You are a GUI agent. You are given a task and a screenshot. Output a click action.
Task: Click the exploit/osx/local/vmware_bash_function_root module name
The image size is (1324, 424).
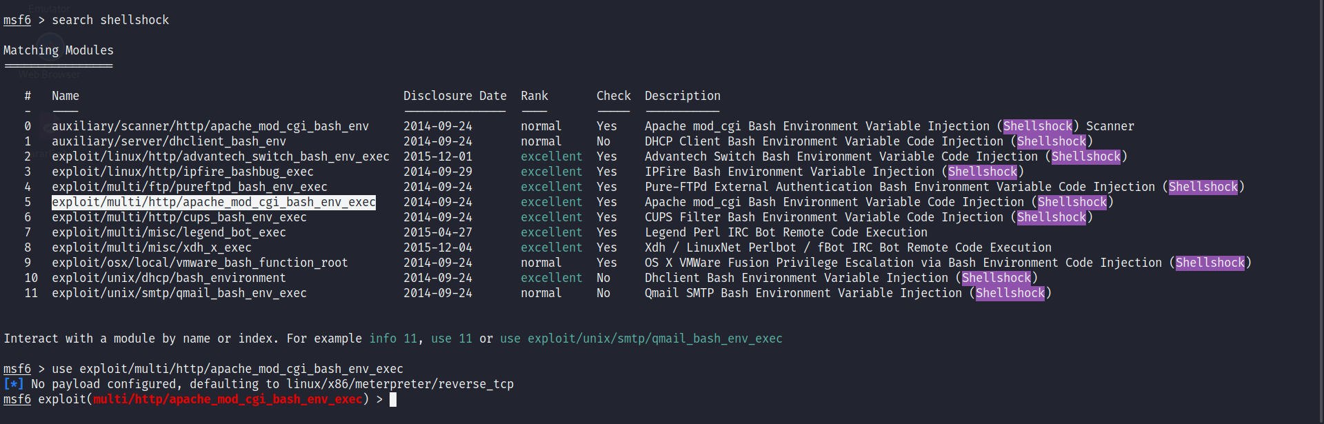199,263
